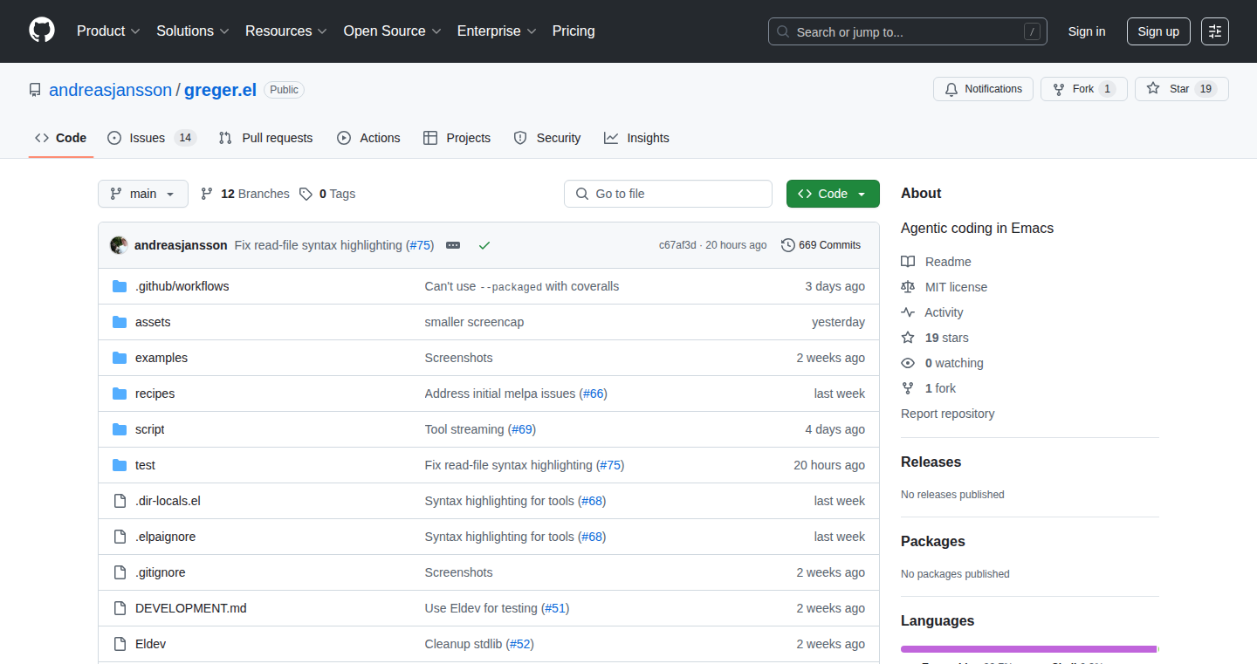
Task: Open the main branch selector dropdown
Action: tap(143, 194)
